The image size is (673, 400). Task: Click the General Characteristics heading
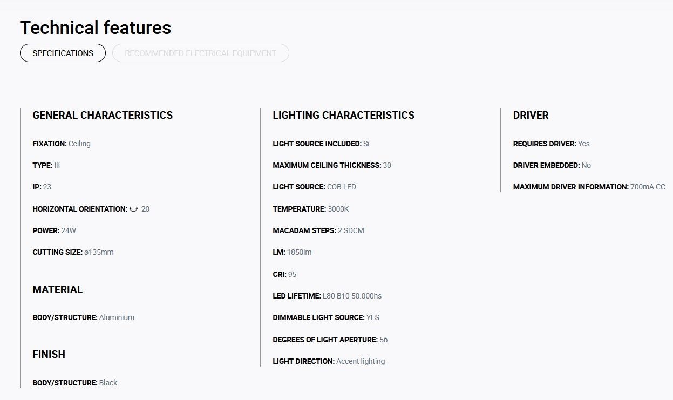pos(103,115)
